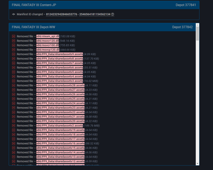Click the x86/FF9_Data/sharedassets18.assets file name
This screenshot has height=170, width=213.
60,135
